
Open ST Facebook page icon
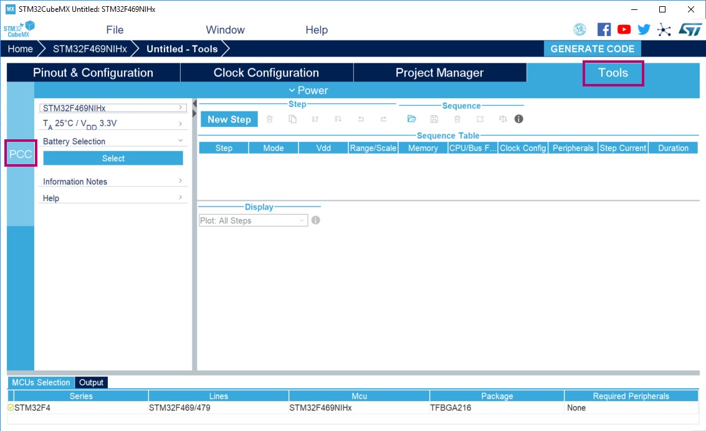(604, 30)
